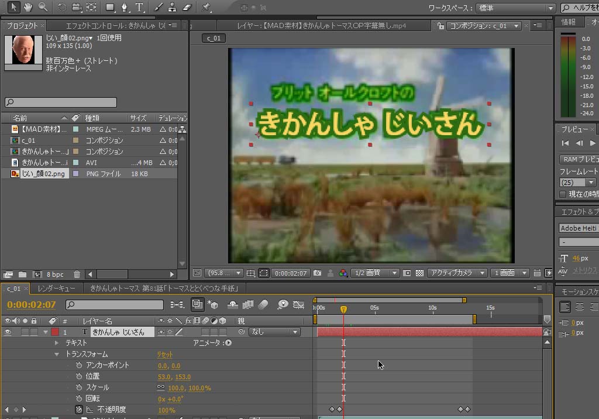Toggle the 現在の時間 checkbox in preview panel
The width and height of the screenshot is (599, 419).
click(x=563, y=194)
